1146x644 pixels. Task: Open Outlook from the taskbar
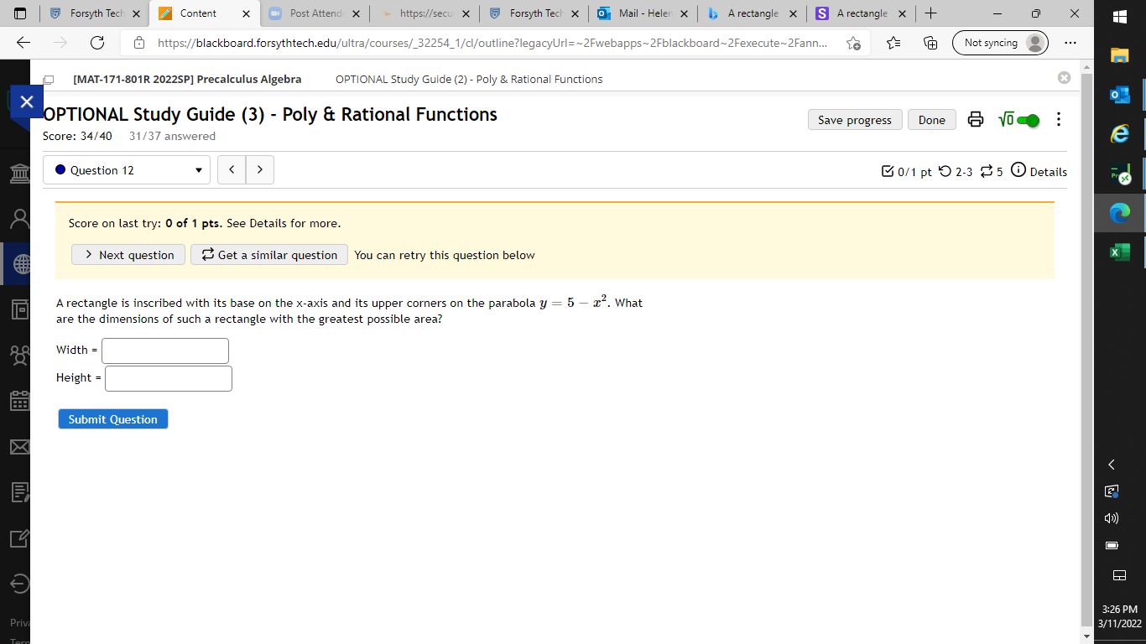click(1120, 94)
